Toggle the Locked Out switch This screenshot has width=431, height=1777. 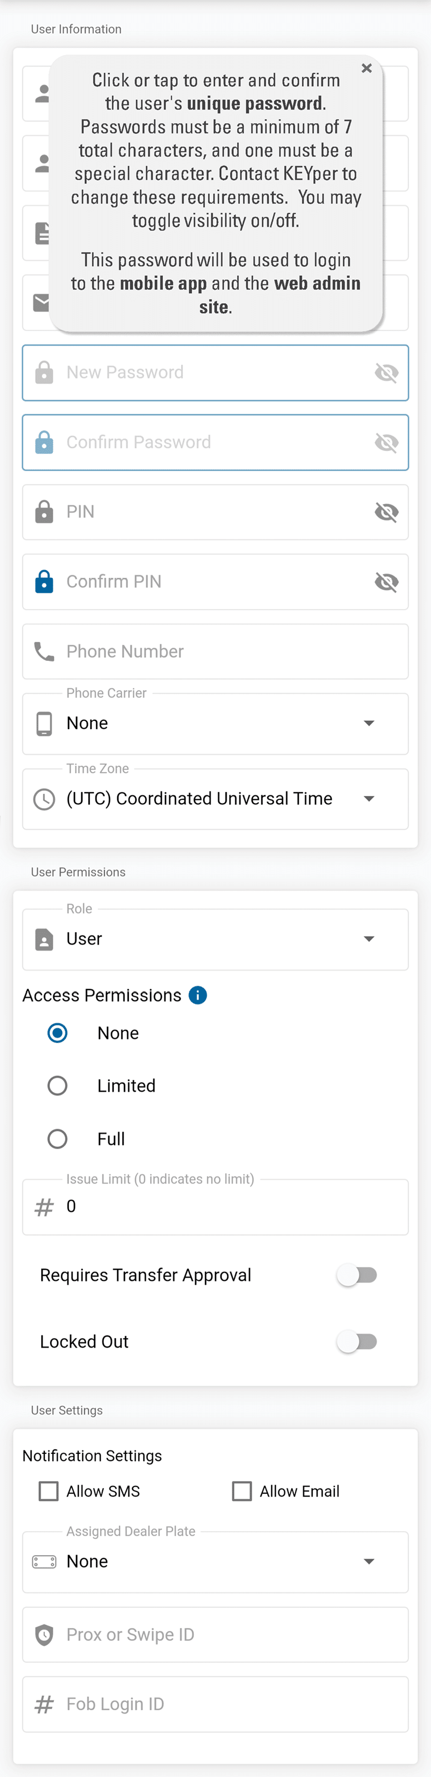357,1342
